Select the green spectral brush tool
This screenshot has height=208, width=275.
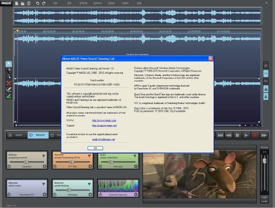[9, 96]
